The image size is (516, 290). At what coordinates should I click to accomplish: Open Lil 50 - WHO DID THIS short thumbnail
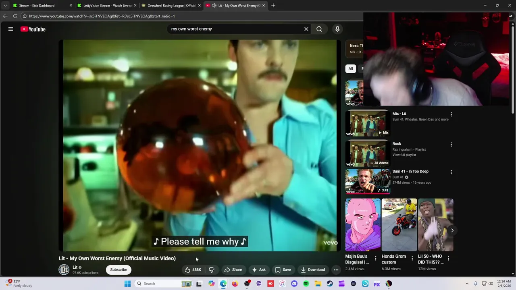tap(435, 225)
